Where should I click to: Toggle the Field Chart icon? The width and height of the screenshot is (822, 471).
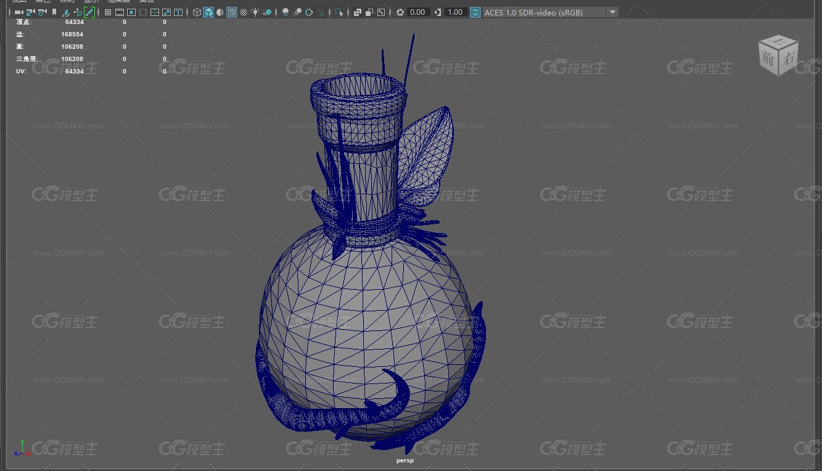pyautogui.click(x=155, y=12)
